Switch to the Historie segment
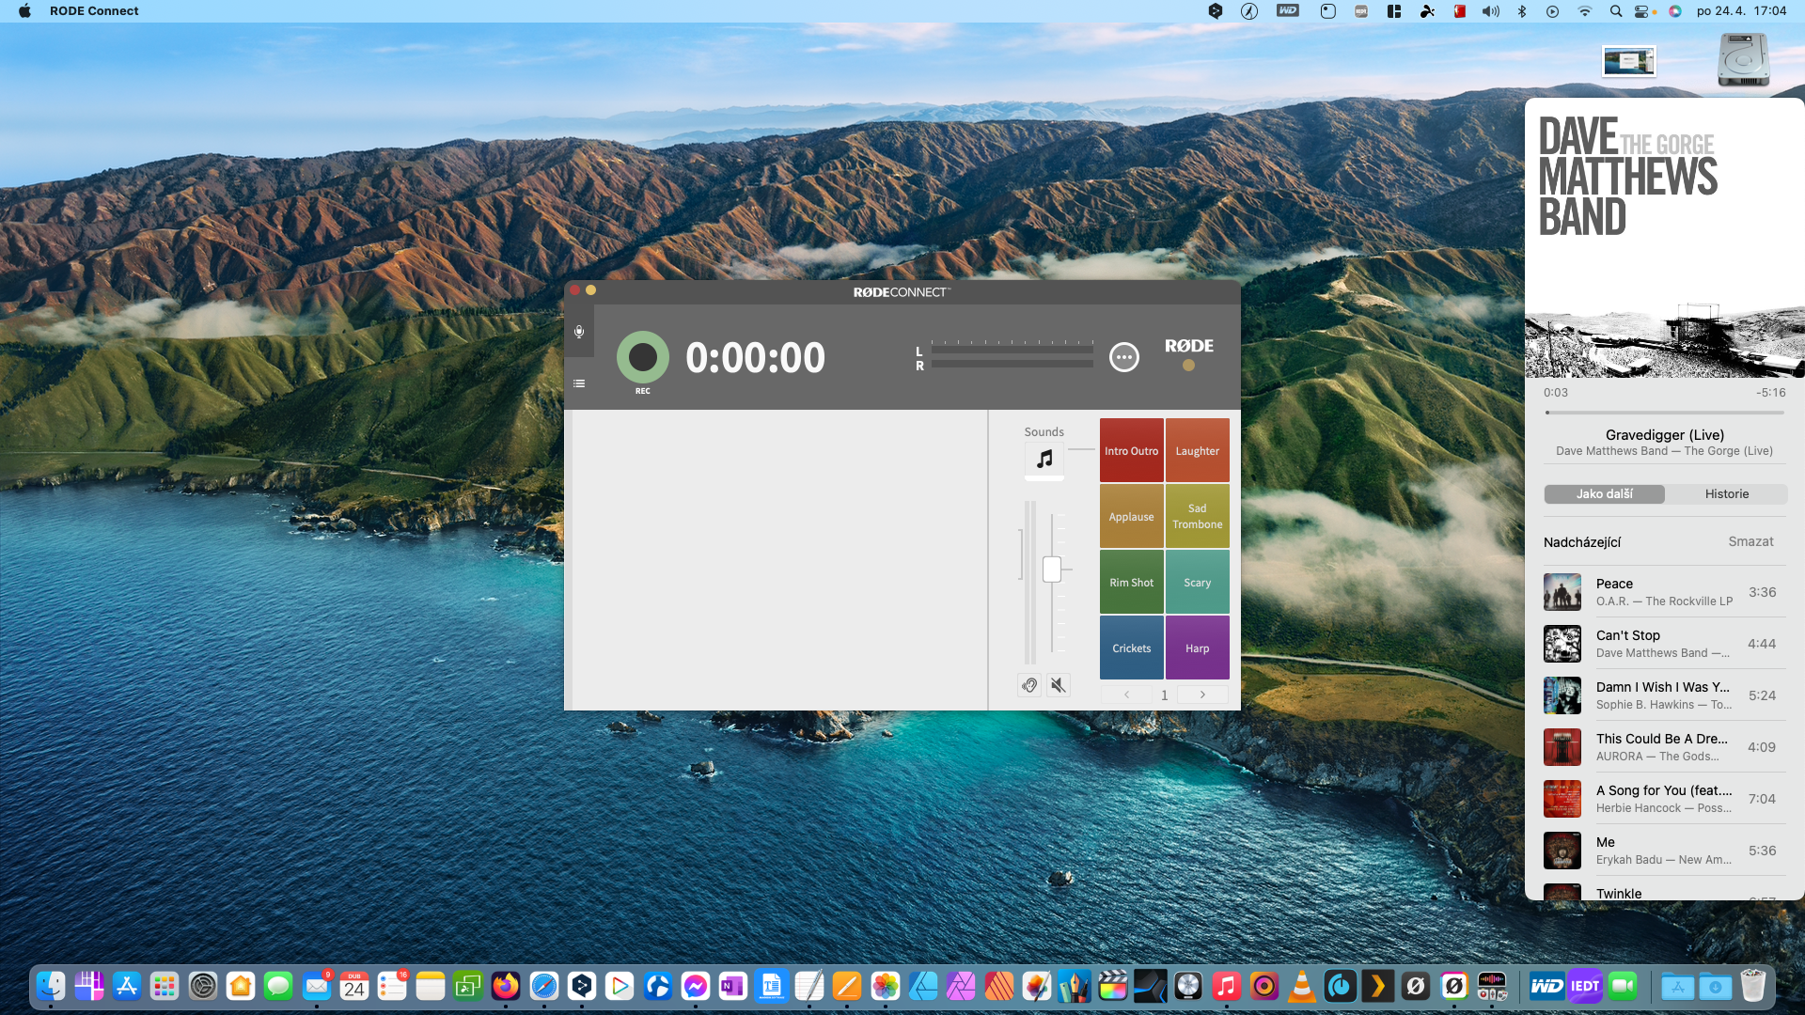 tap(1726, 493)
